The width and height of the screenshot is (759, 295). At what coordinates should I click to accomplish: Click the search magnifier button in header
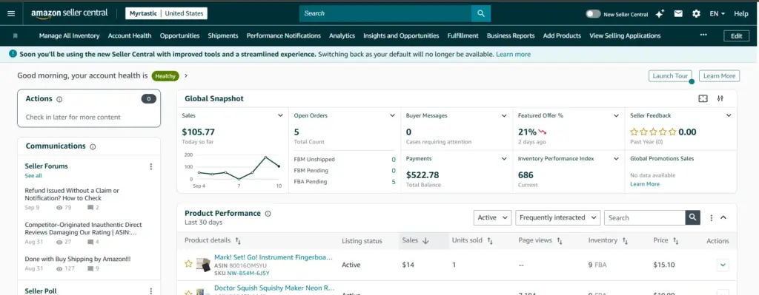[480, 13]
